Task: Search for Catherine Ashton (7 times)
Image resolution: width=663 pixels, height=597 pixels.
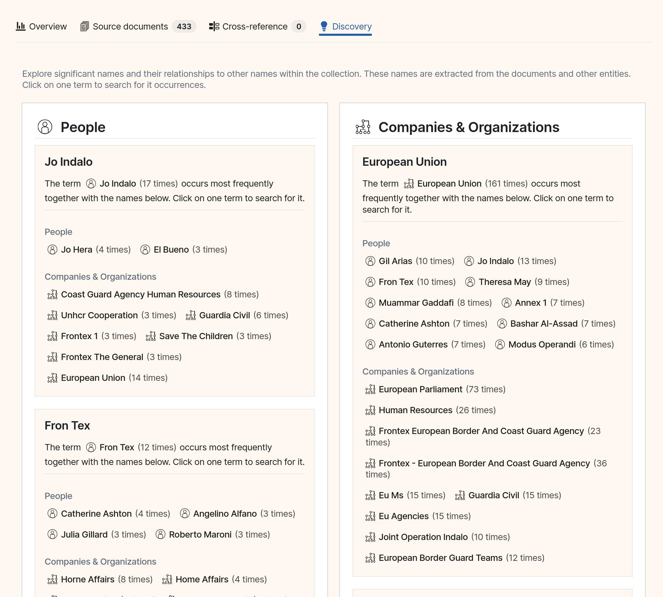Action: (x=426, y=324)
